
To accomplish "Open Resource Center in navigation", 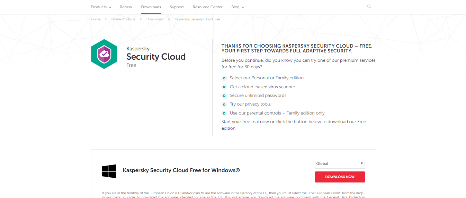I will 208,7.
